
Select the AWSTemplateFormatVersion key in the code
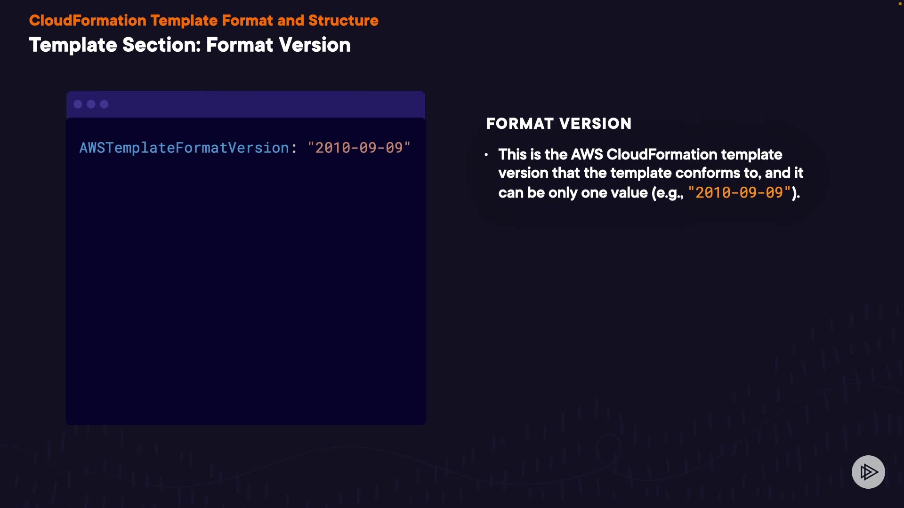(x=184, y=148)
